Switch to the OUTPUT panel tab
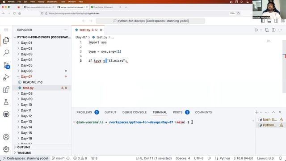The height and width of the screenshot is (161, 286). click(110, 112)
